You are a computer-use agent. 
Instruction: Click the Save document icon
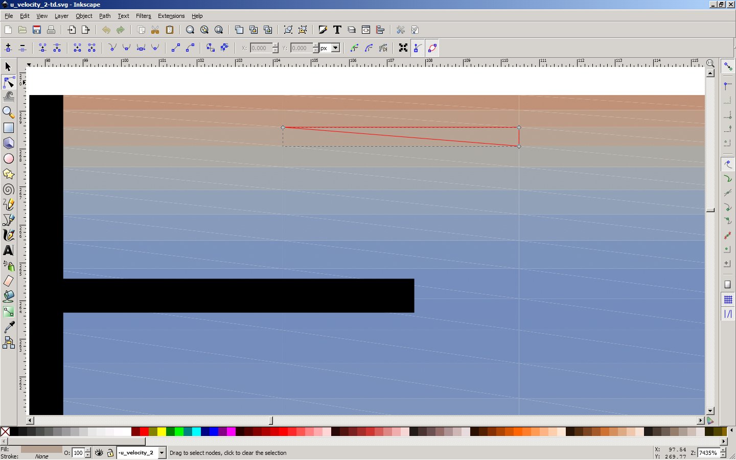(x=37, y=30)
